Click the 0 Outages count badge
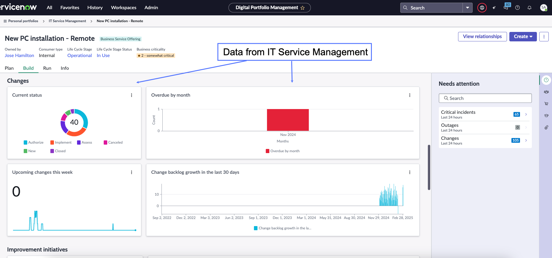 (x=518, y=127)
